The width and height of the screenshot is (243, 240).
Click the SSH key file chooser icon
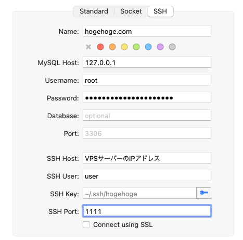tap(203, 193)
